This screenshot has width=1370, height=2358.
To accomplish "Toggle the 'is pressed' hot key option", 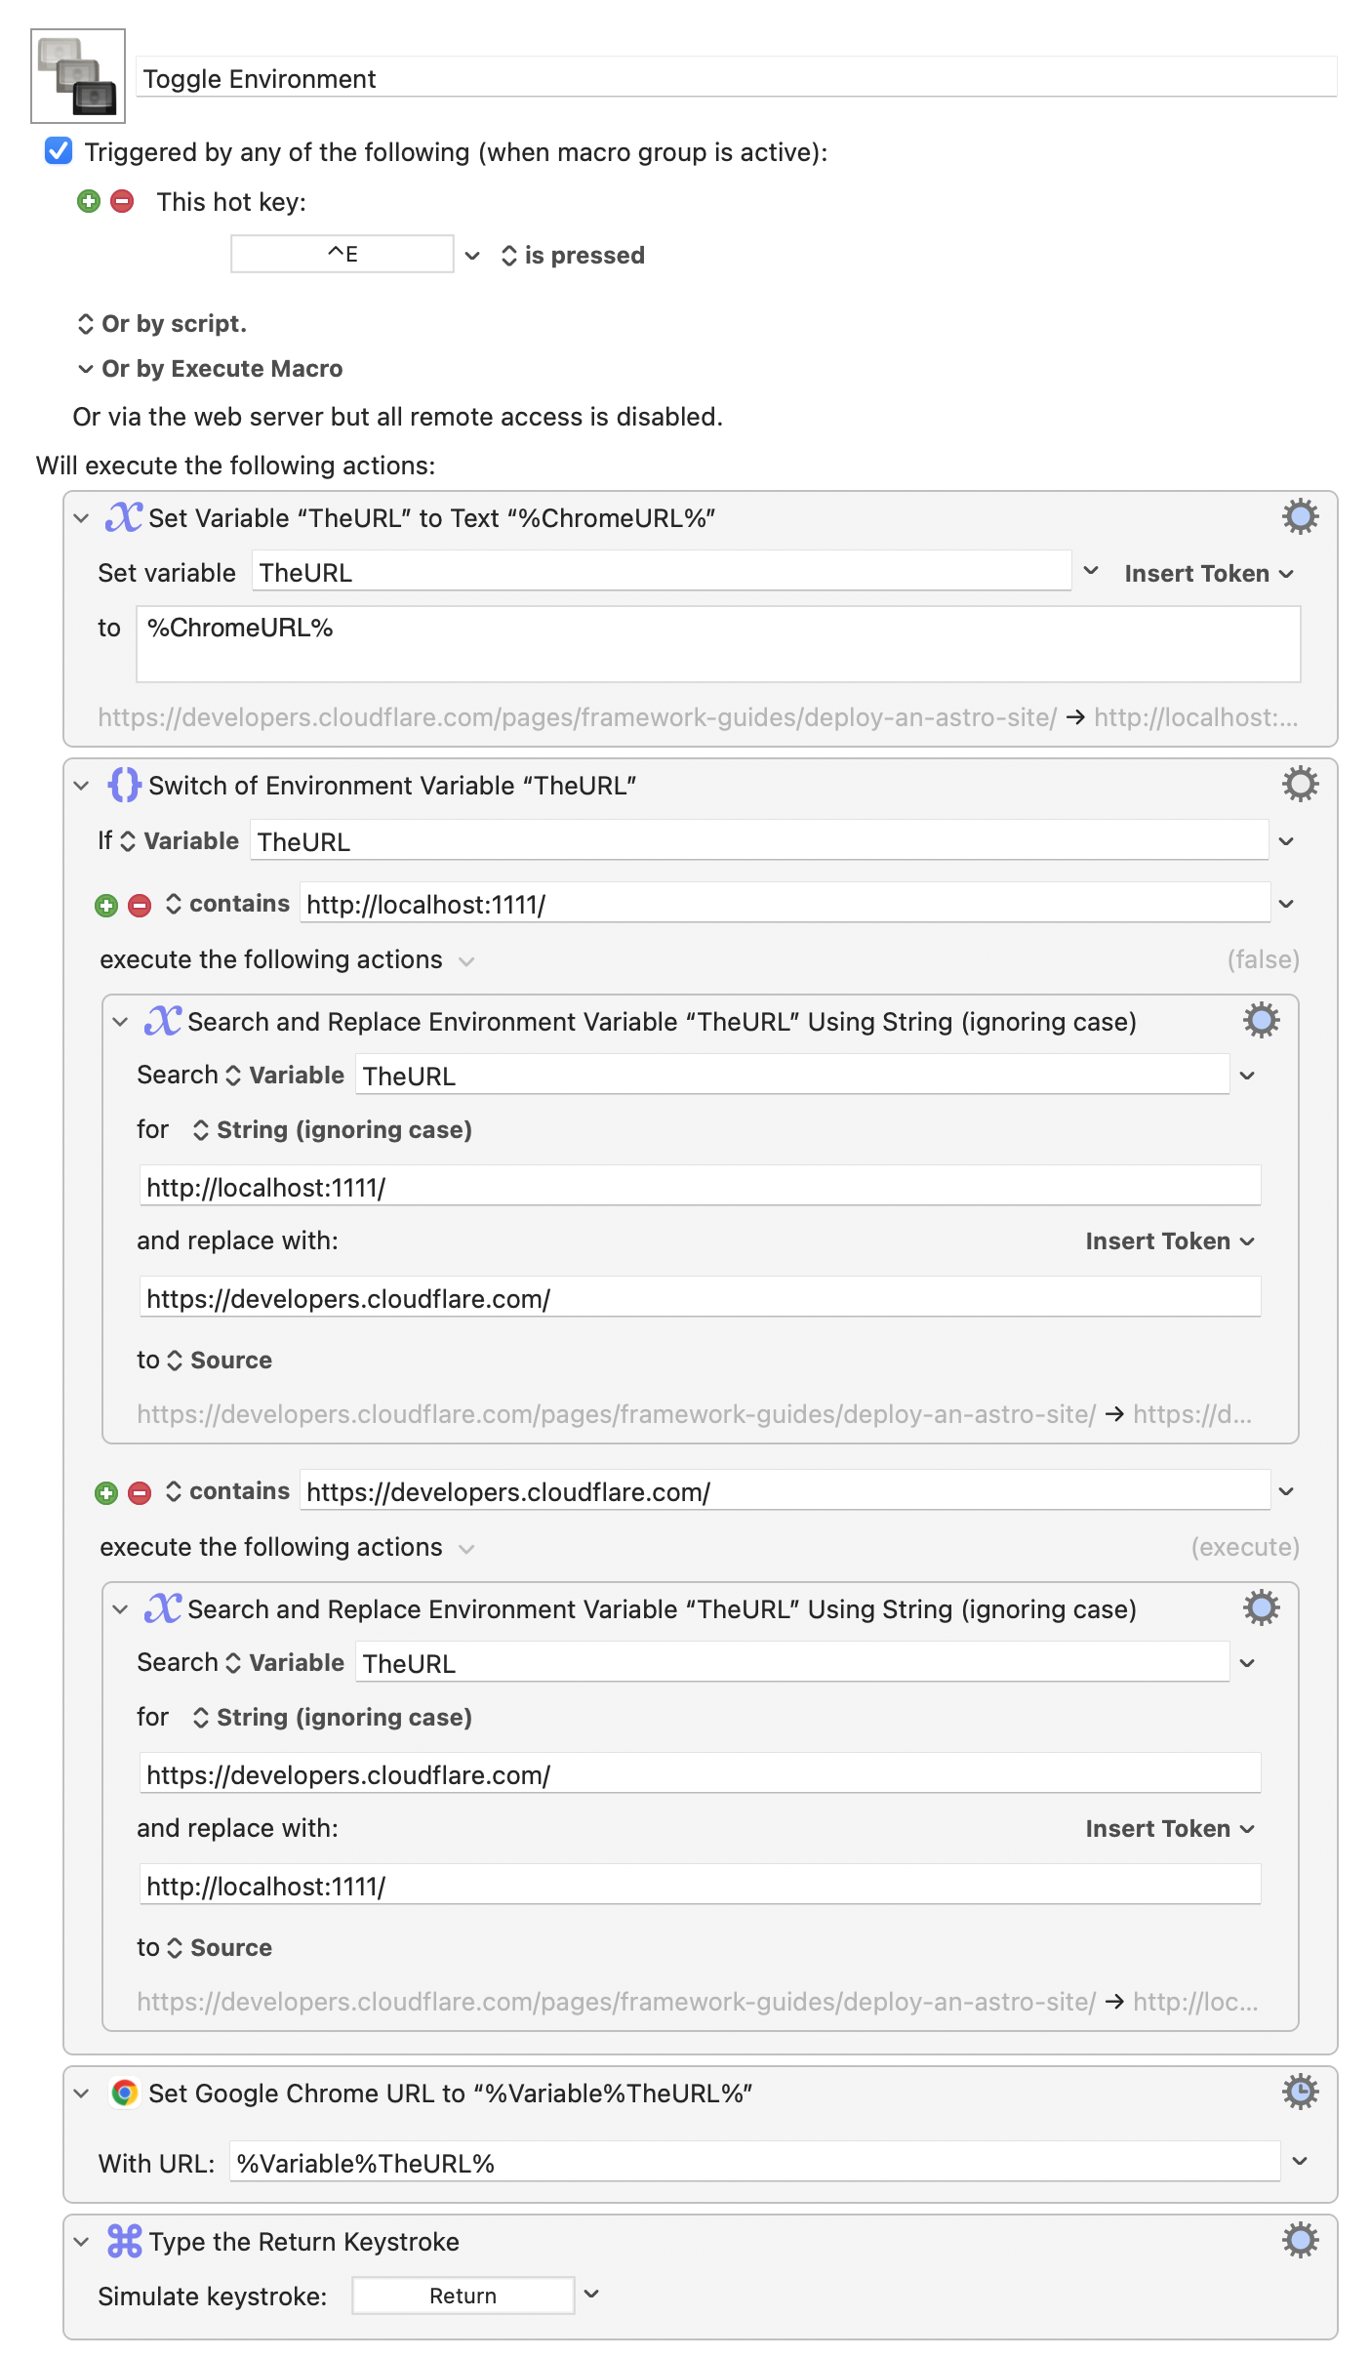I will coord(573,256).
